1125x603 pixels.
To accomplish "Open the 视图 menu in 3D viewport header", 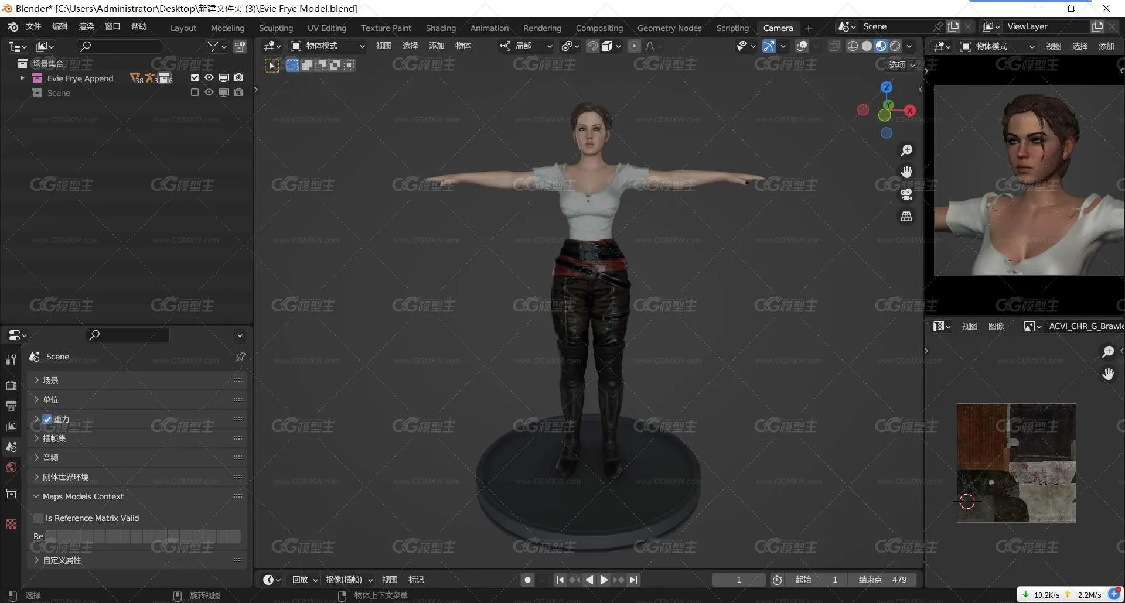I will (x=384, y=46).
